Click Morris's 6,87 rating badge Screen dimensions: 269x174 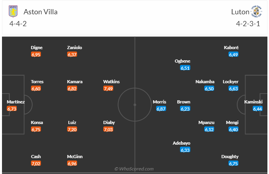161,109
